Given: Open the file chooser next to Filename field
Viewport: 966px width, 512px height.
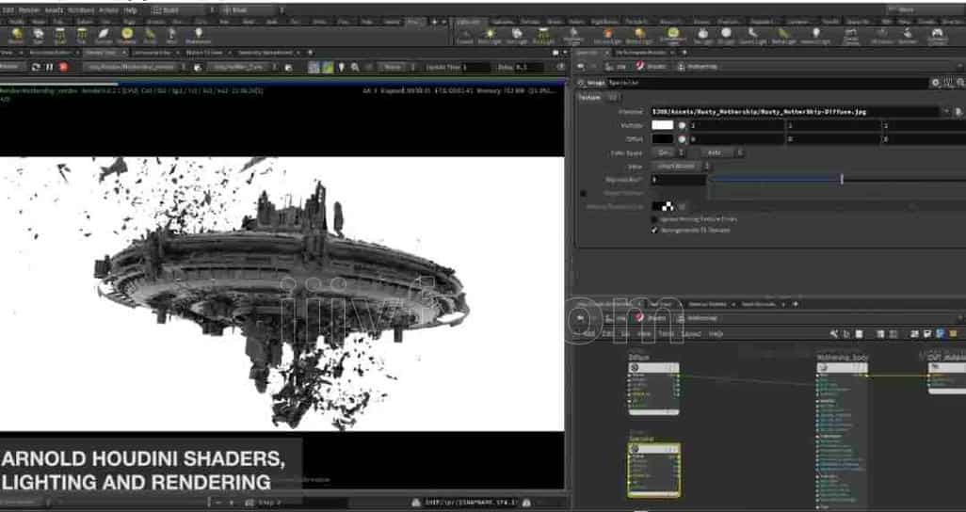Looking at the screenshot, I should 958,111.
